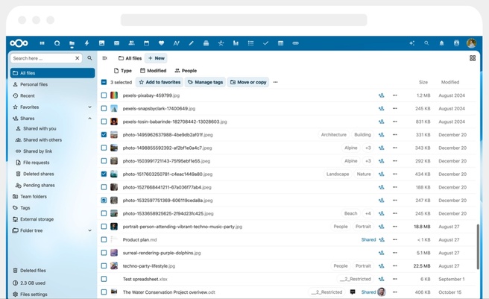Select pexels-pixabay-459799.jpg checkbox
This screenshot has width=489, height=299.
(104, 95)
